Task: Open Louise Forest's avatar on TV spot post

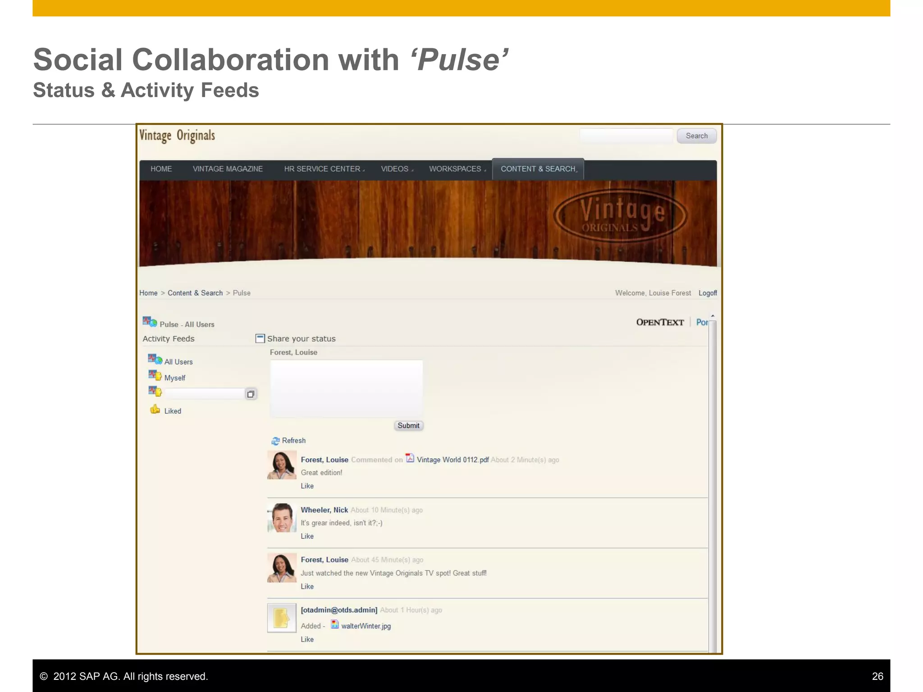Action: click(282, 568)
